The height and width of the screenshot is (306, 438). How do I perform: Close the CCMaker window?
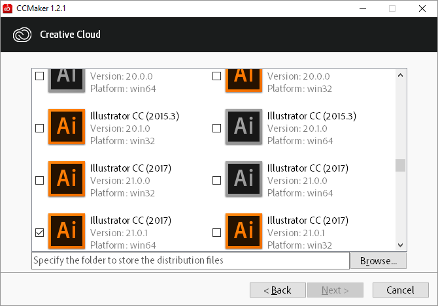[x=422, y=8]
